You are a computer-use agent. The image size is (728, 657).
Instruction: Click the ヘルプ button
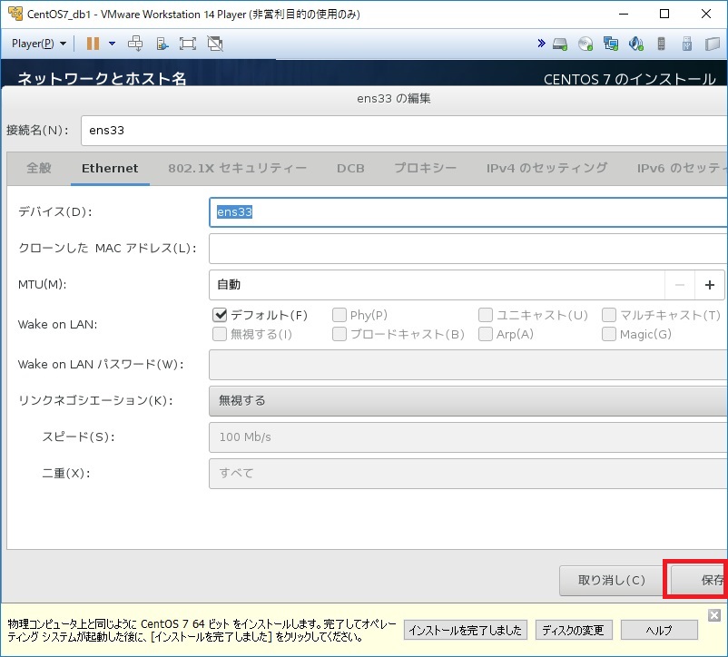tap(659, 630)
